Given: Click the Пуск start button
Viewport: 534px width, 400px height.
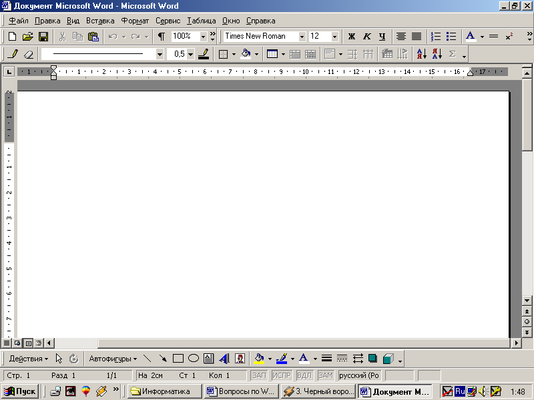Looking at the screenshot, I should [21, 391].
